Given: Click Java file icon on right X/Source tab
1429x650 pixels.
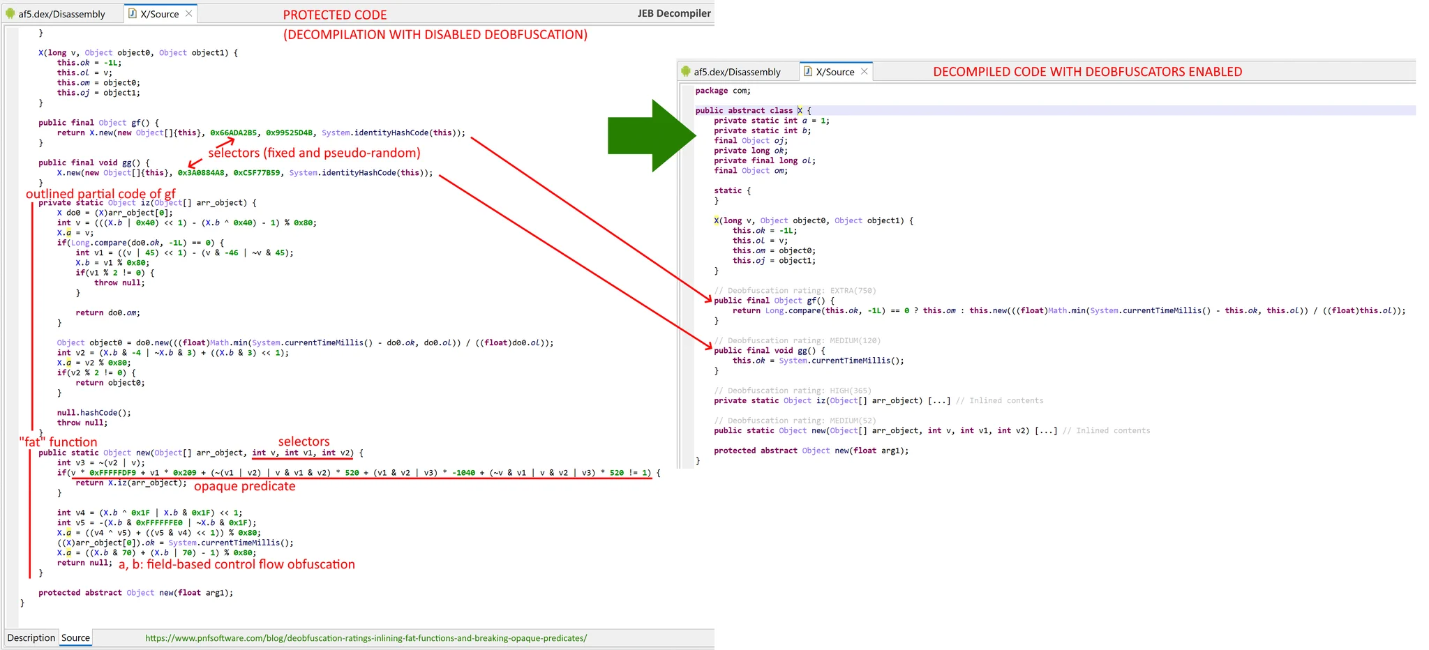Looking at the screenshot, I should click(808, 72).
